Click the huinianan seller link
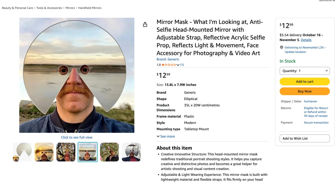Screen dimensions: 335x183 tap(310, 101)
